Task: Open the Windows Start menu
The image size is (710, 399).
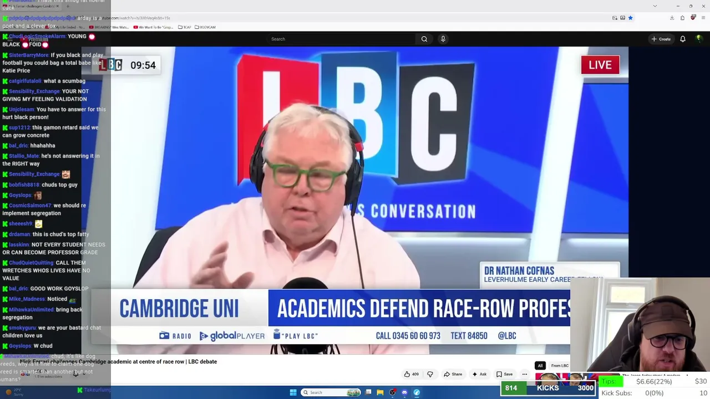Action: [x=293, y=392]
